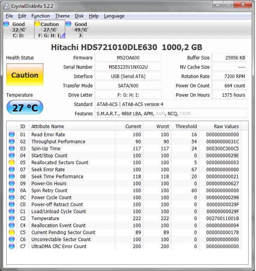
Task: Click the 27 °C temperature button
Action: [25, 107]
